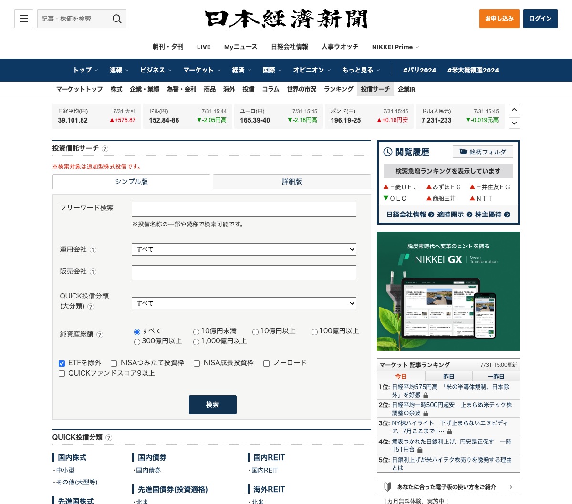Select the 100億円以上 radio button
The height and width of the screenshot is (504, 572).
click(x=314, y=332)
